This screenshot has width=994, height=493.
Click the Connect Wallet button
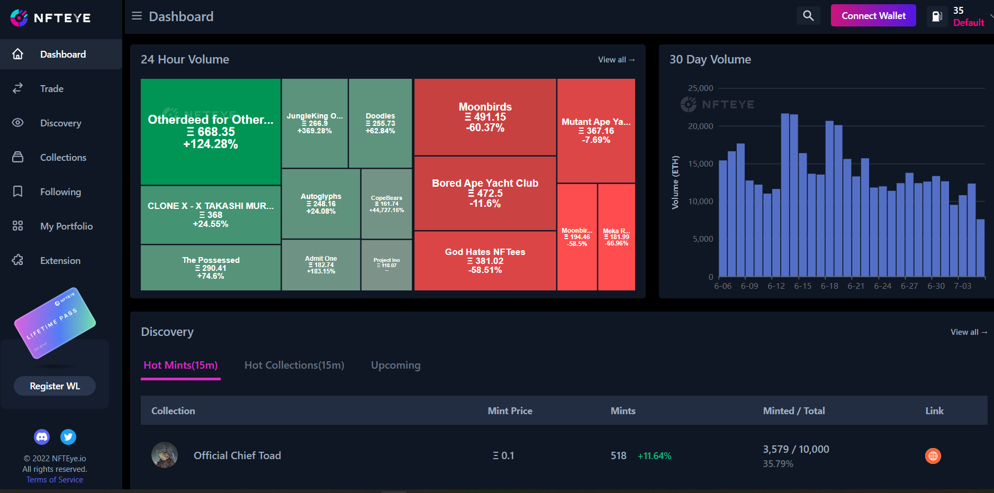pyautogui.click(x=873, y=15)
